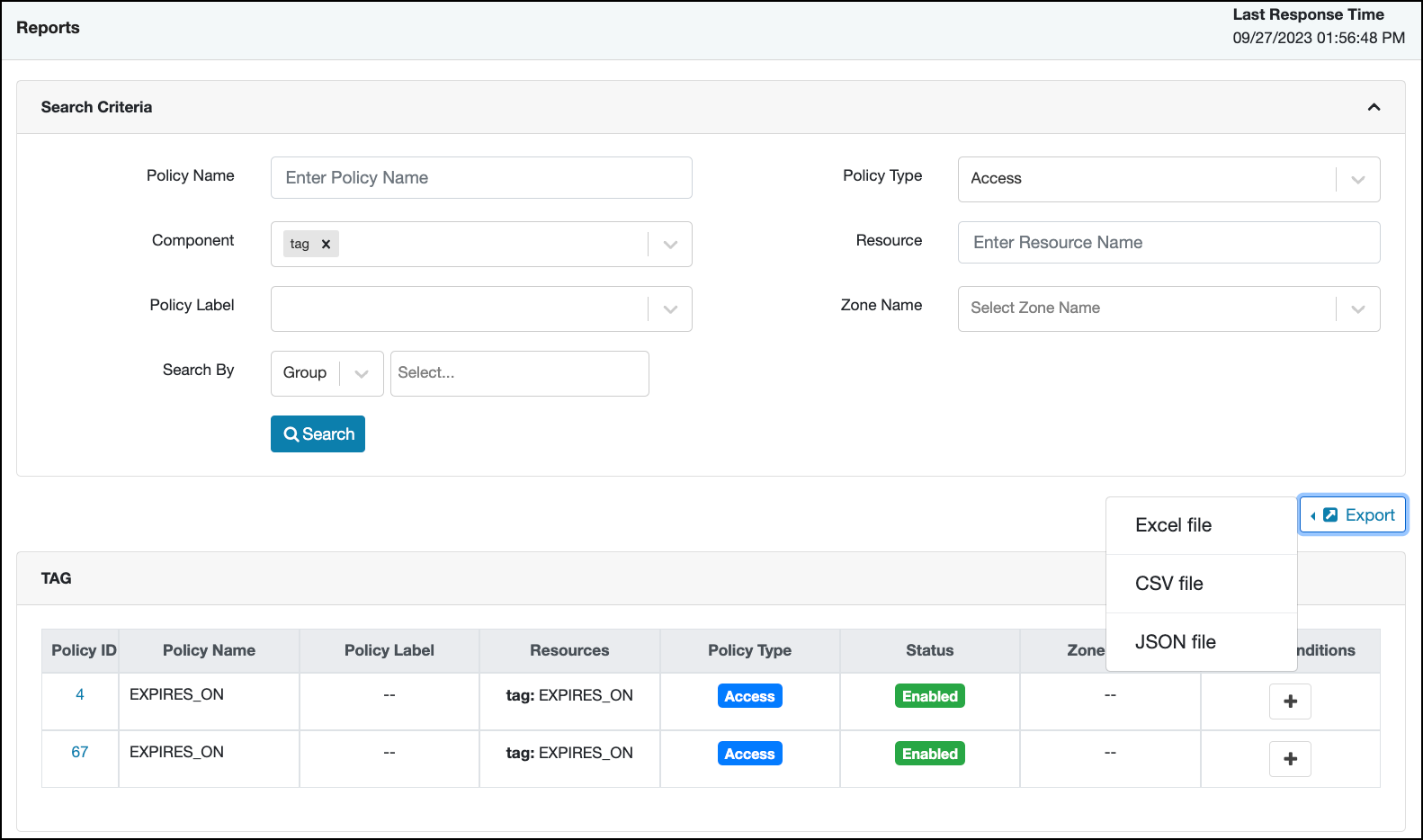Image resolution: width=1423 pixels, height=840 pixels.
Task: Remove the tag chip from Component
Action: tap(326, 245)
